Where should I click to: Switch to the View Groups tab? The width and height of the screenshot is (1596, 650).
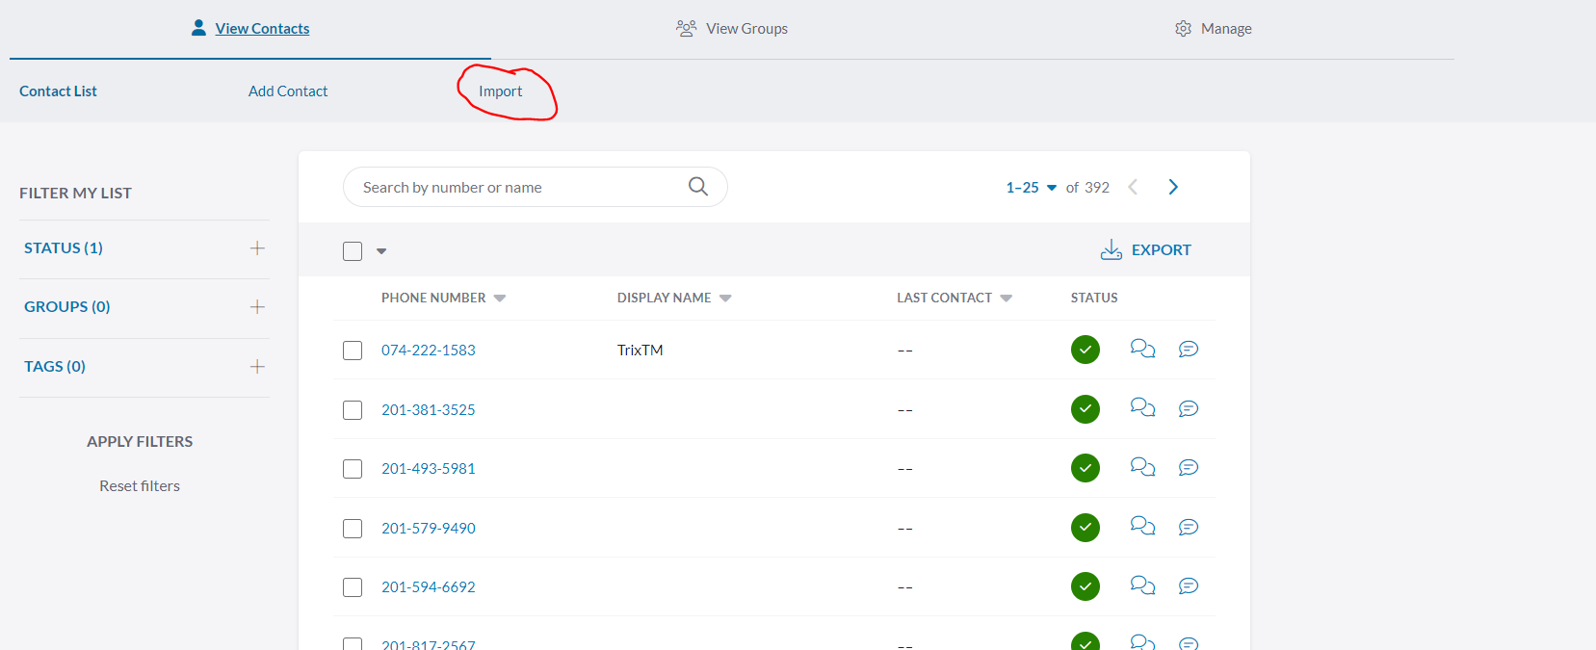[x=732, y=29]
